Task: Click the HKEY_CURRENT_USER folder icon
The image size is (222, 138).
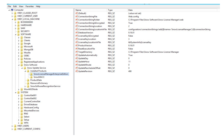Action: pos(15,16)
